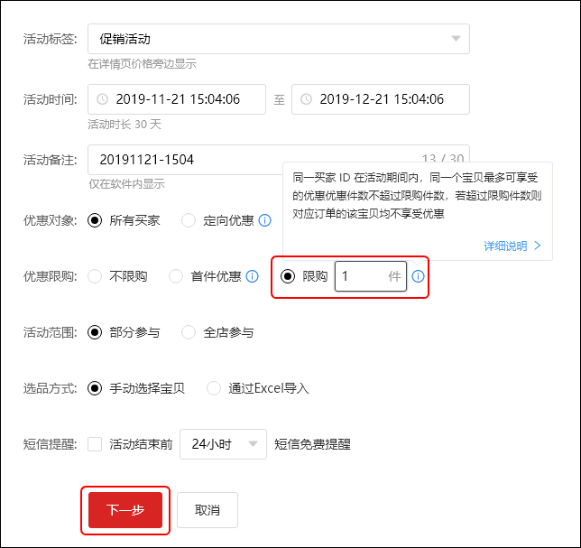Viewport: 581px width, 548px height.
Task: Select the 通过Excel导入 radio button
Action: (214, 388)
